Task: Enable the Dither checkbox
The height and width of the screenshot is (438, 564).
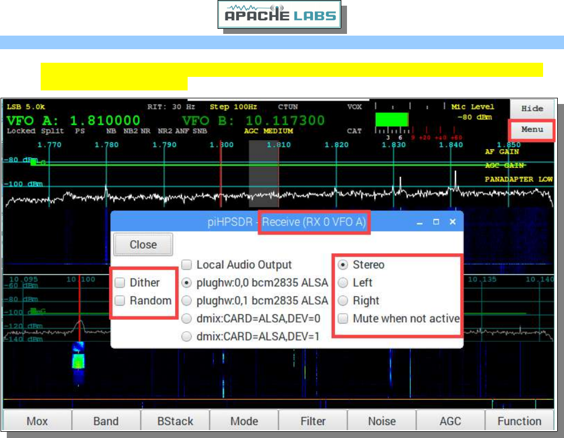Action: pyautogui.click(x=120, y=283)
